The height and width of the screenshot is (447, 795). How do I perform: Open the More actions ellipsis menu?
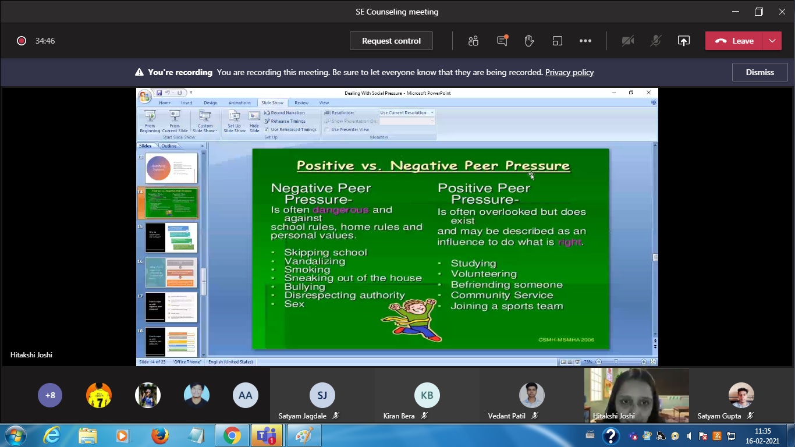click(585, 41)
